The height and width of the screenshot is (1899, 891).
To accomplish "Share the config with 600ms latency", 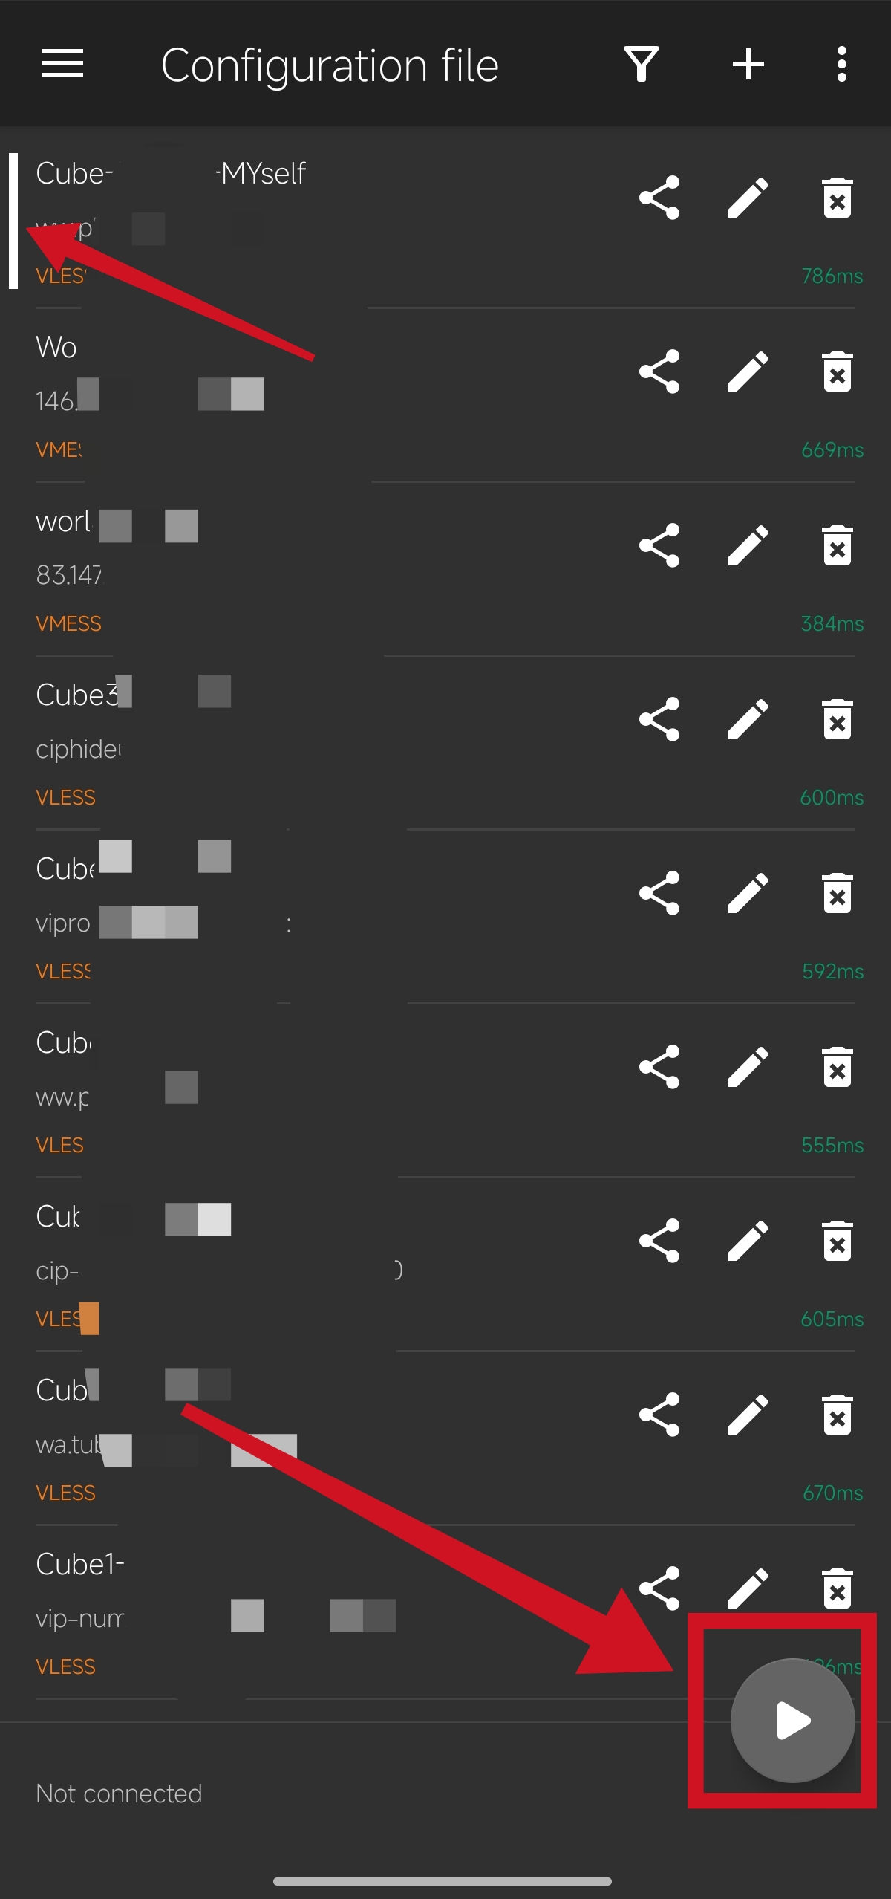I will [x=659, y=719].
